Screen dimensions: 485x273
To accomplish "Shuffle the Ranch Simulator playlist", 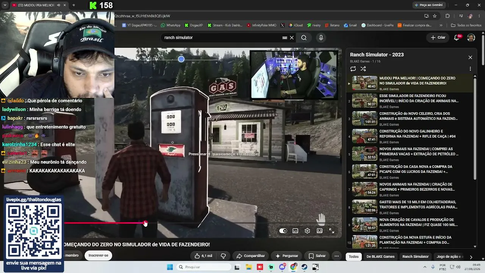I will click(363, 69).
